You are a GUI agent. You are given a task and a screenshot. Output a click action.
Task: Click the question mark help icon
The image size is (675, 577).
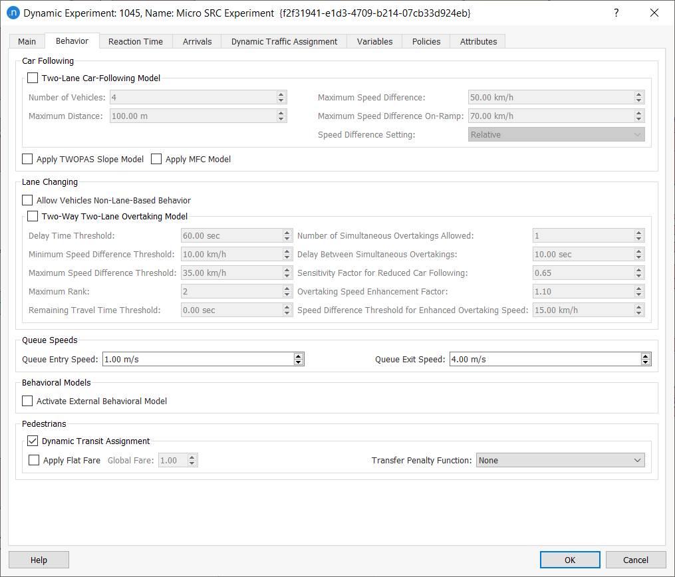(616, 13)
